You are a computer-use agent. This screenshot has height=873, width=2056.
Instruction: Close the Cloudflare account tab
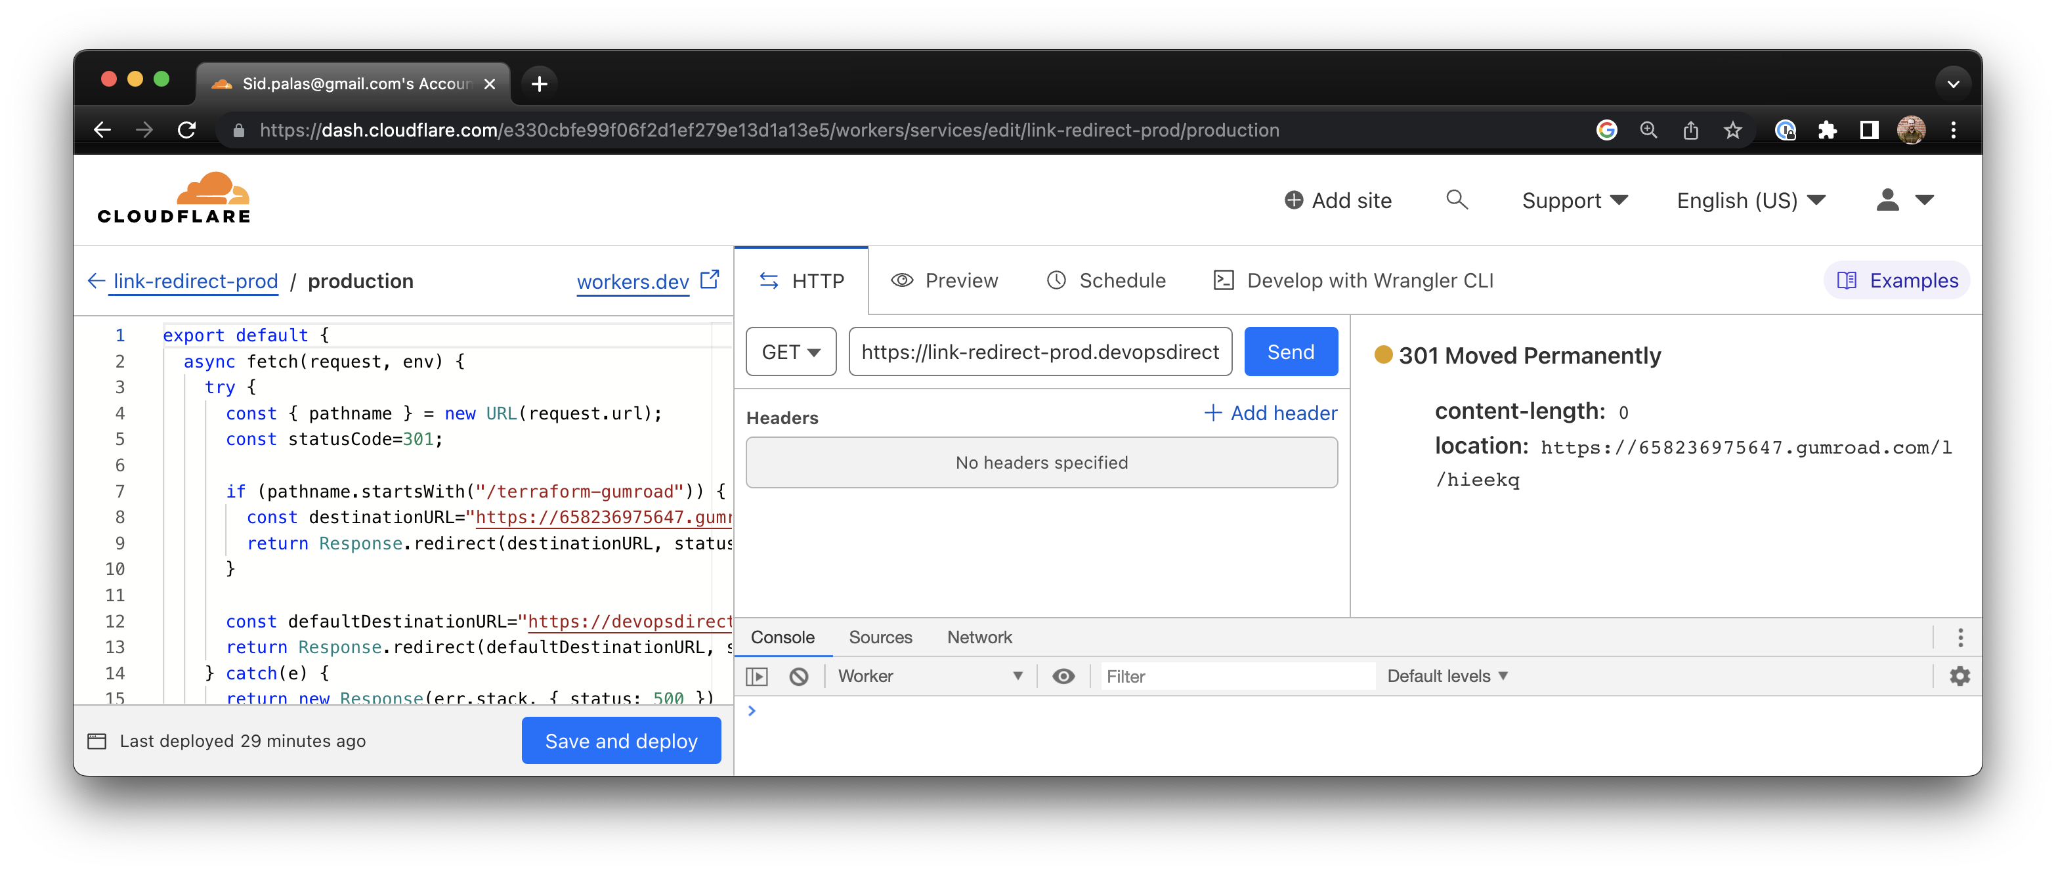point(490,84)
